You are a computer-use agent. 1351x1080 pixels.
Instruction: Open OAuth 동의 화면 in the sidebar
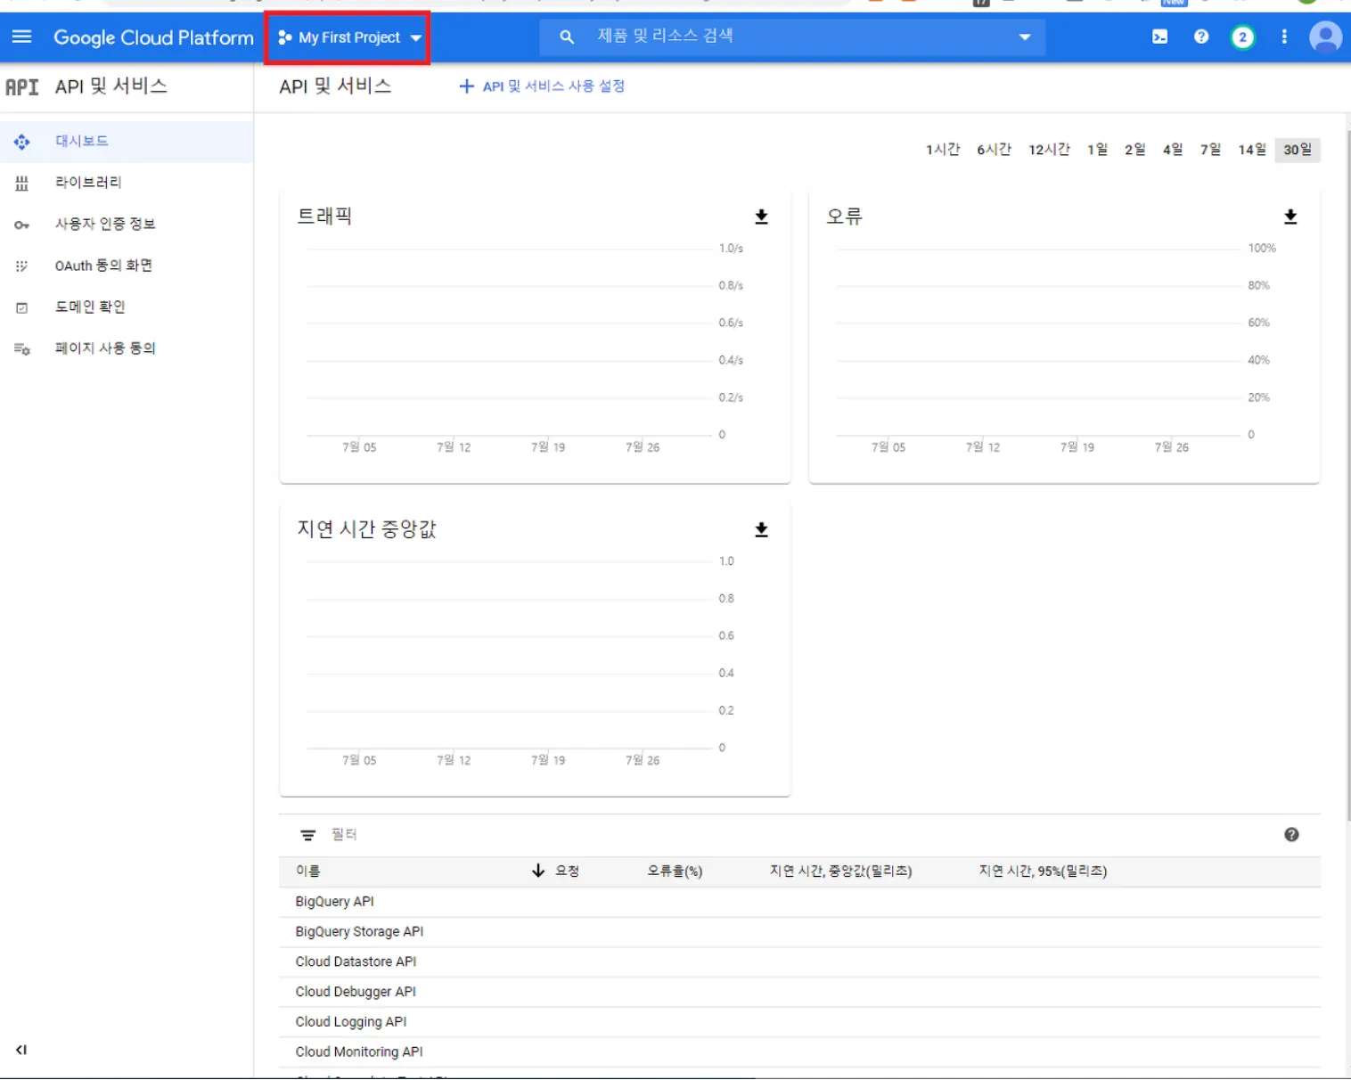point(127,266)
